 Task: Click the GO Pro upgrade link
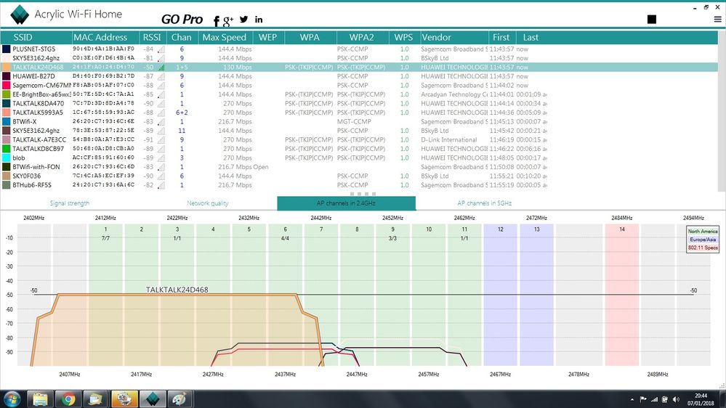[182, 20]
